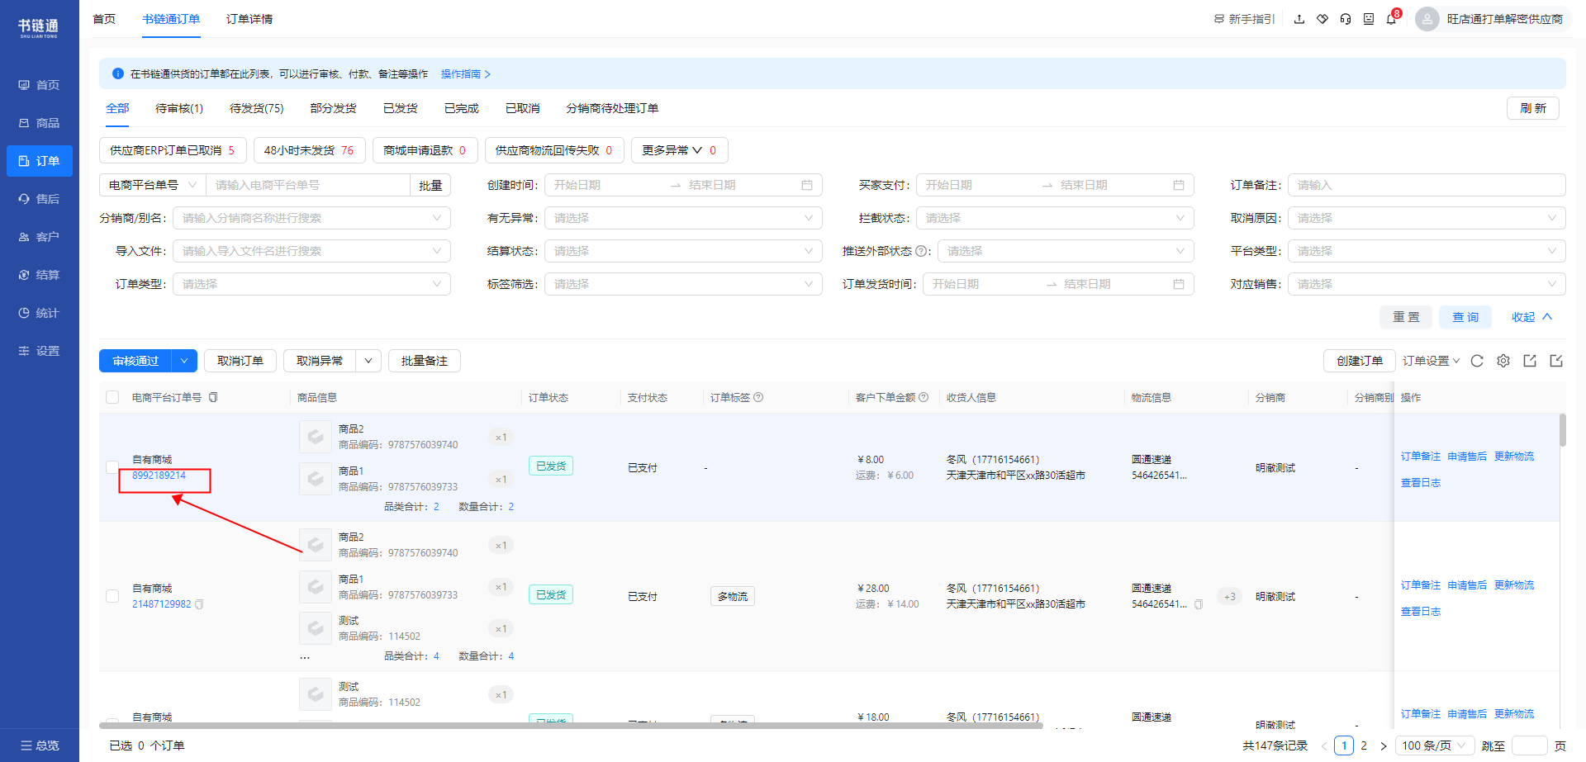Open 客户 in the left sidebar
1586x762 pixels.
(x=40, y=237)
